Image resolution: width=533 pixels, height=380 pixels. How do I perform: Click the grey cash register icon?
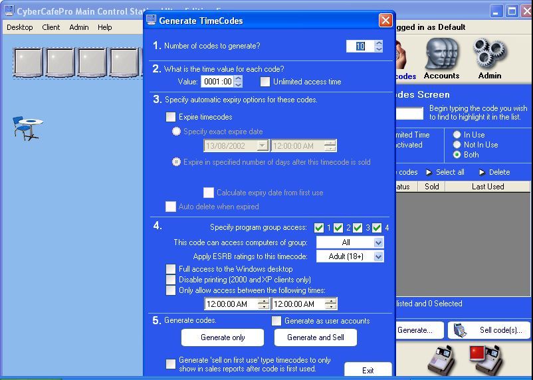(x=441, y=361)
